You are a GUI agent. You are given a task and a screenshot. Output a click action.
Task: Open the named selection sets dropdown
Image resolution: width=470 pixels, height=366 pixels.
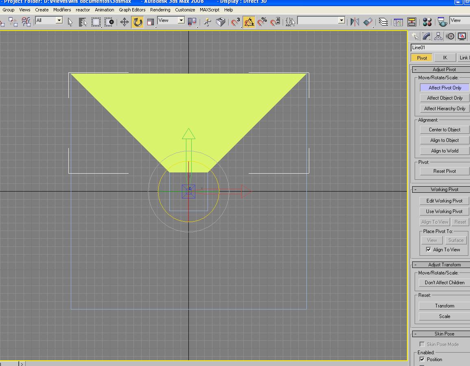(321, 20)
